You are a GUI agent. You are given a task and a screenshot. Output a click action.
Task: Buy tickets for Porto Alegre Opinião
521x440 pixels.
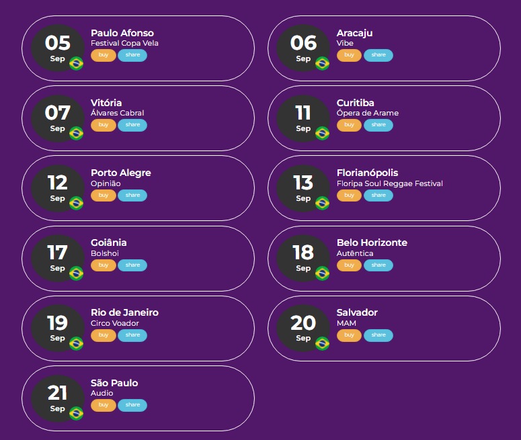104,195
